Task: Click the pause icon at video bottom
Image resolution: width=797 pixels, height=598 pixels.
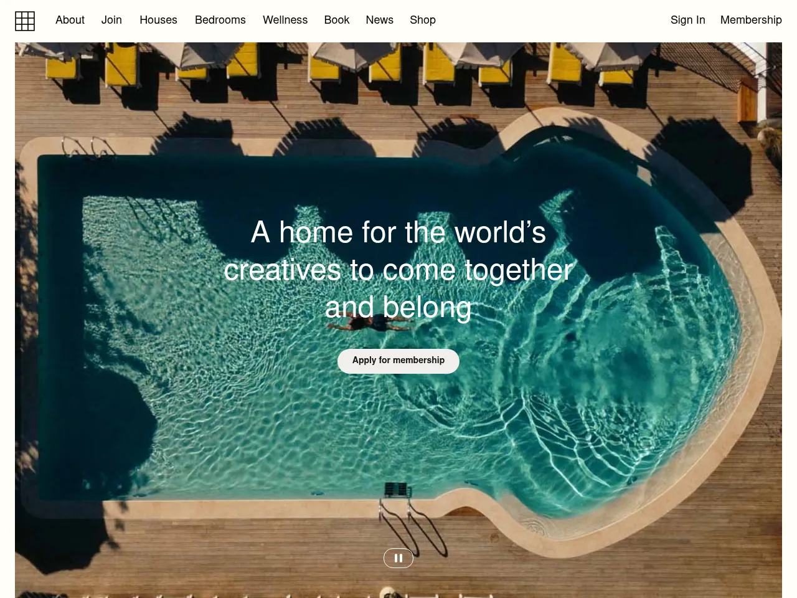Action: 398,558
